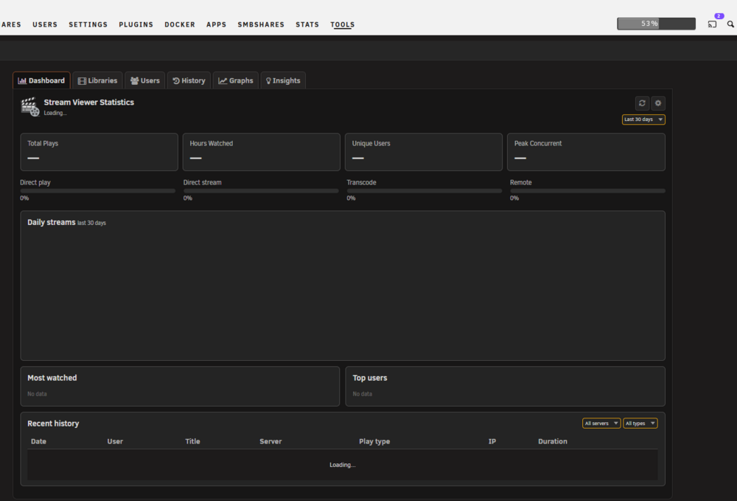This screenshot has width=737, height=501.
Task: Switch to the Libraries tab
Action: pyautogui.click(x=98, y=80)
